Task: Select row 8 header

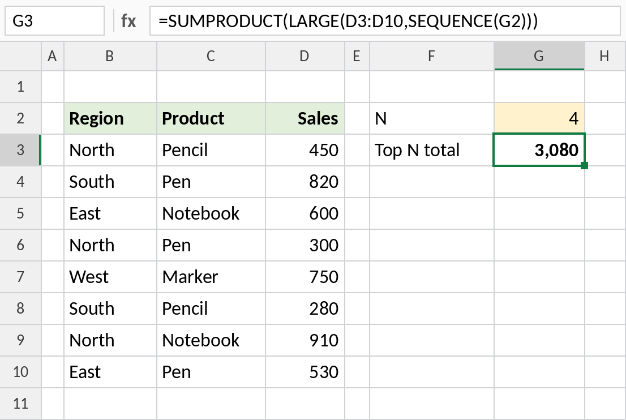Action: click(20, 308)
